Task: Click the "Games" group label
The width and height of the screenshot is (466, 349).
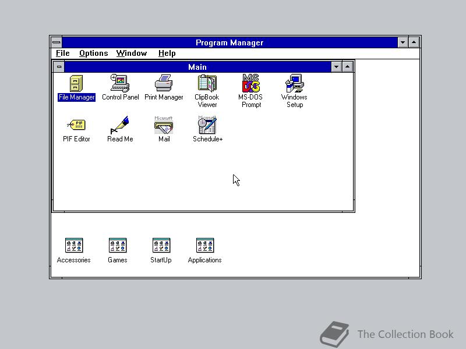Action: pos(118,260)
